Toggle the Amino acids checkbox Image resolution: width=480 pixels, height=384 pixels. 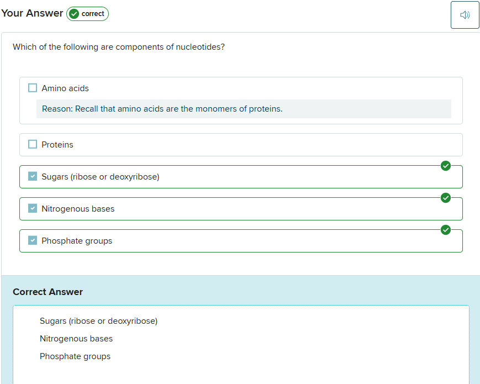tap(33, 88)
